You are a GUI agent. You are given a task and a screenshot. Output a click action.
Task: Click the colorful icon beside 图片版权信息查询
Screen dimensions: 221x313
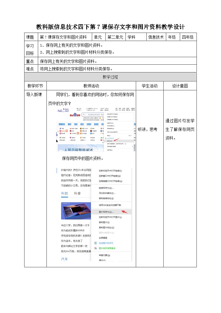[x=95, y=248]
